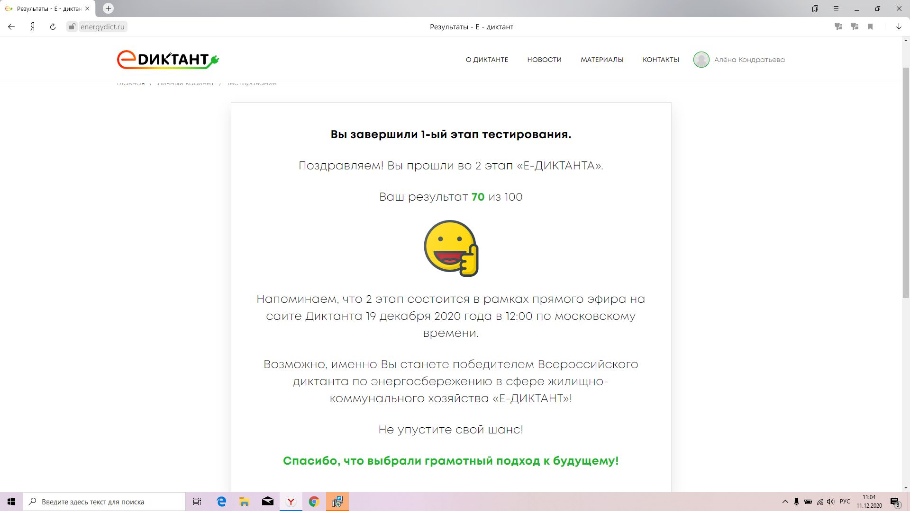
Task: Click the Е-Диктант site logo
Action: (168, 60)
